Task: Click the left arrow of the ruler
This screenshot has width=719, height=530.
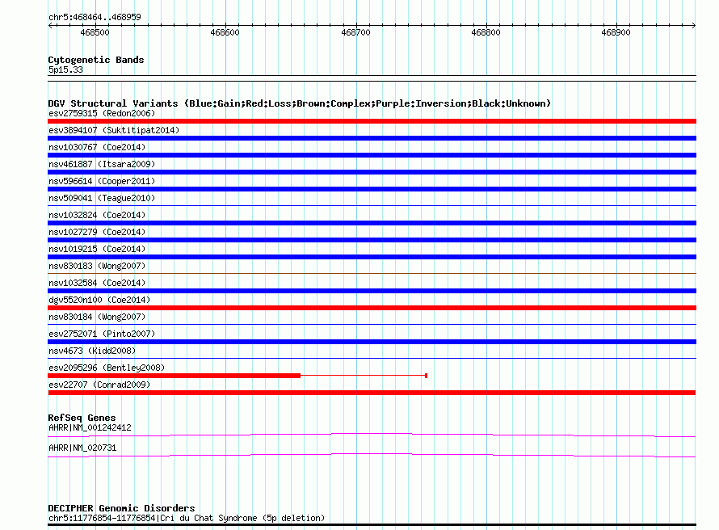Action: (50, 26)
